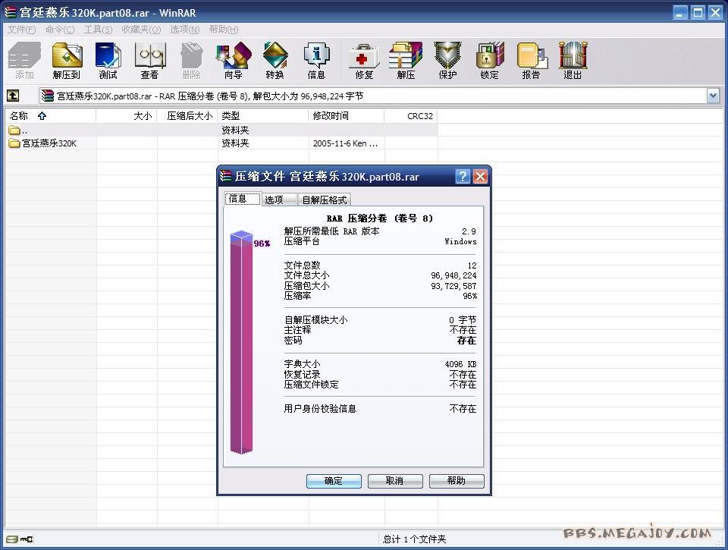
Task: Click the RAR 压缩分卷 (卷号 8) heading
Action: pos(380,218)
